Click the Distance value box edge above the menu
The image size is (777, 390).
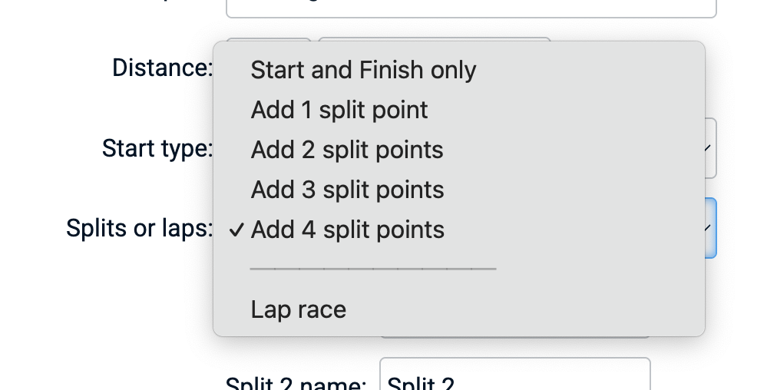(269, 38)
